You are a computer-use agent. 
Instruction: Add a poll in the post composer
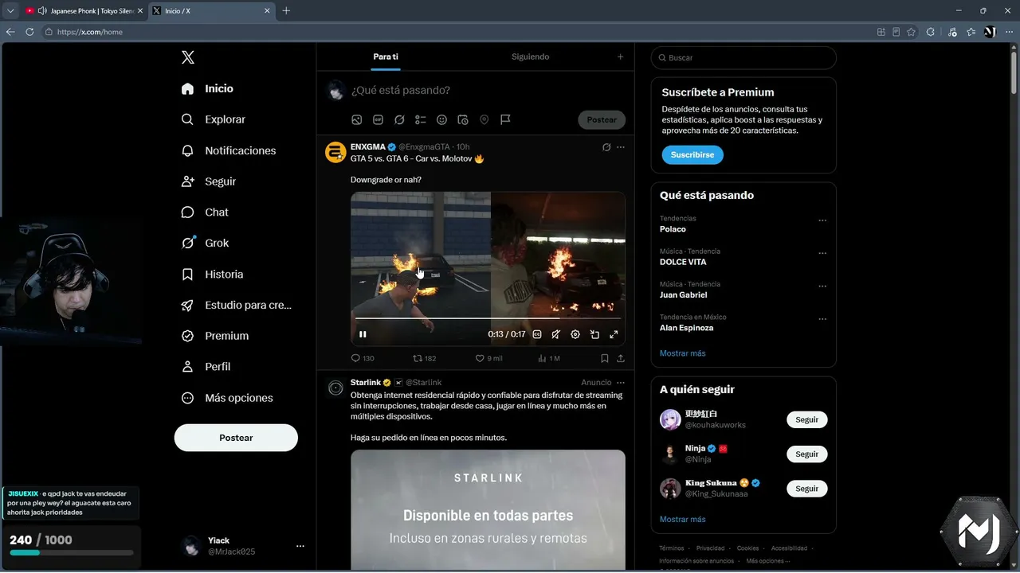click(421, 119)
